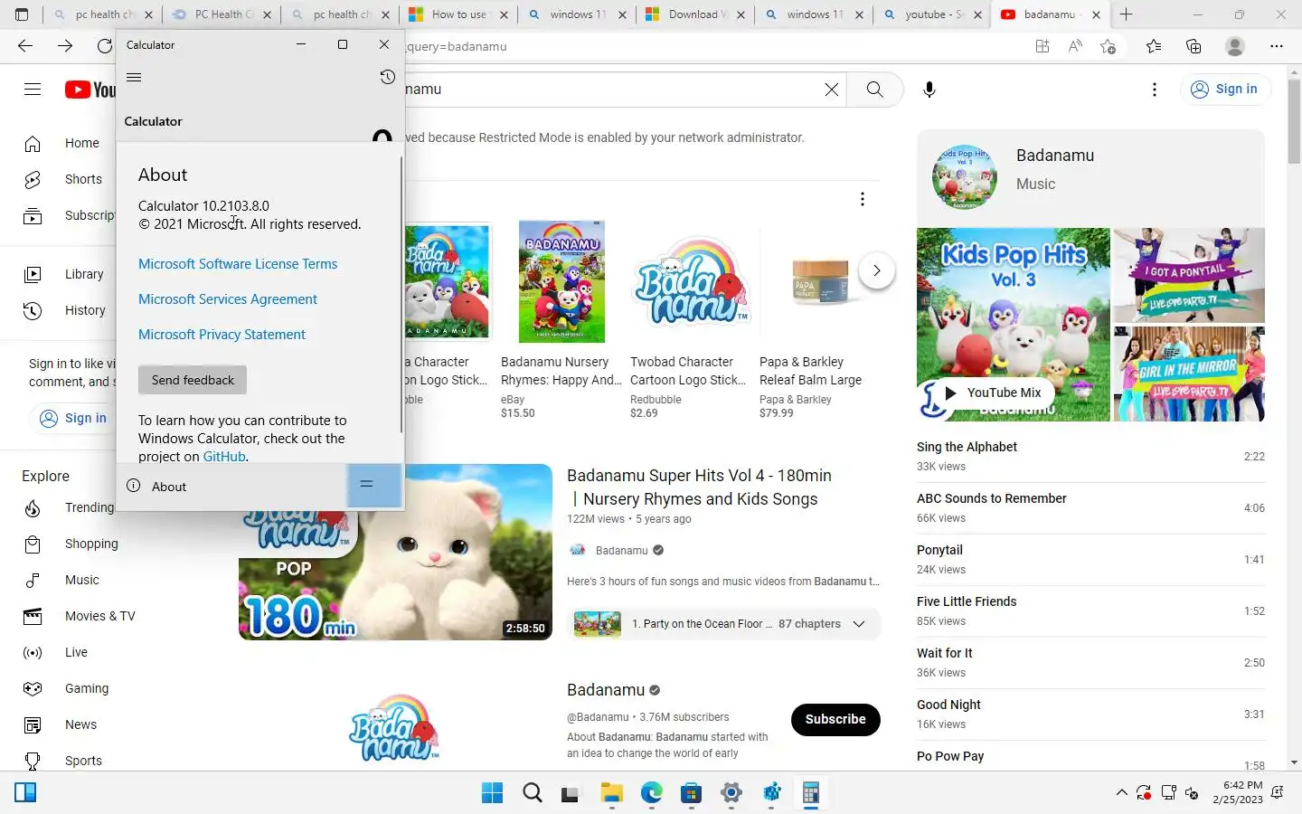1302x814 pixels.
Task: Open Microsoft Software License Terms link
Action: pyautogui.click(x=238, y=264)
